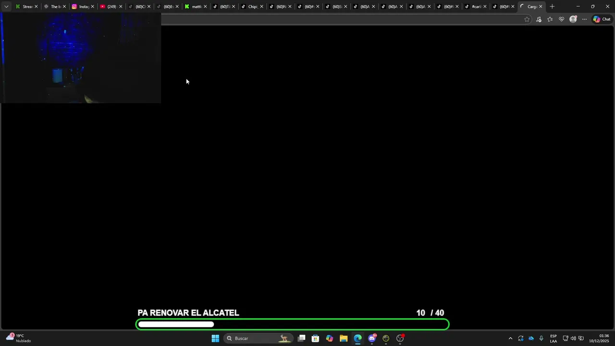Close the active Carg tab
Screen dimensions: 615x346
541,7
